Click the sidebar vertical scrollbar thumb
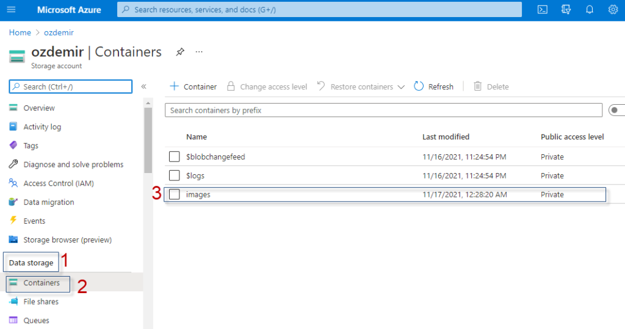This screenshot has height=329, width=625. [148, 140]
